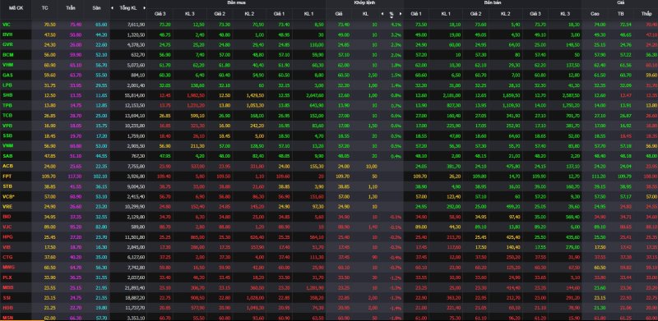Click the orange progress bar at bottom left

[22, 320]
